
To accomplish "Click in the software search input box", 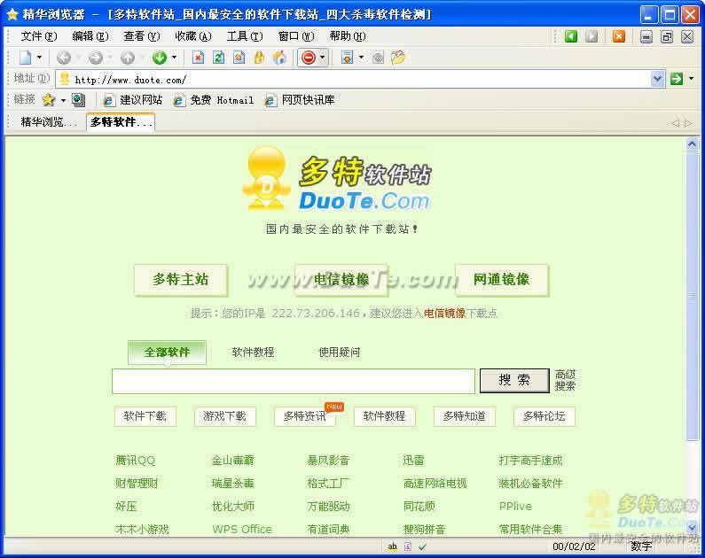I will (294, 381).
